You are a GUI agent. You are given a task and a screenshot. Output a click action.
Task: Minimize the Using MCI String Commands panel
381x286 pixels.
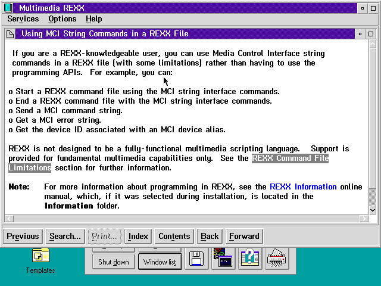coord(360,34)
